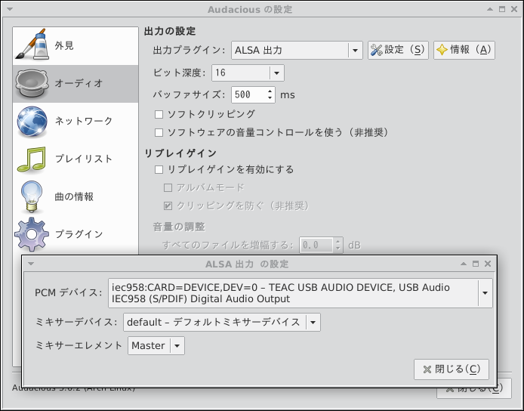The image size is (524, 411).
Task: Open the プラグイン gear icon category
Action: (76, 234)
